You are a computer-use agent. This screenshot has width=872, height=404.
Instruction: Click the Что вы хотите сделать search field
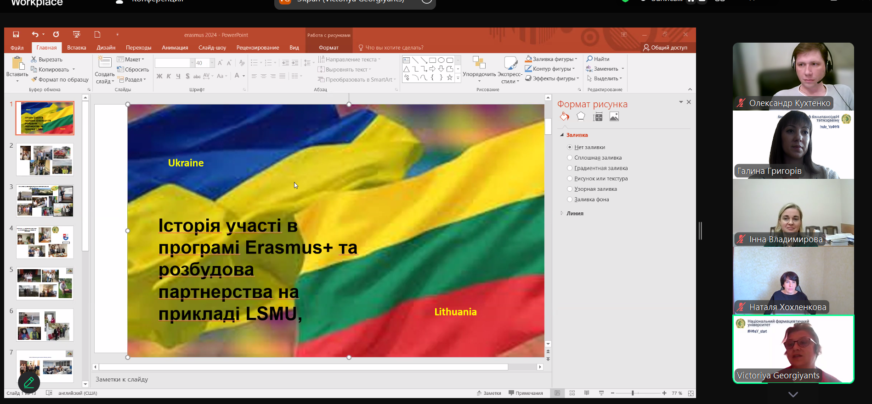394,48
